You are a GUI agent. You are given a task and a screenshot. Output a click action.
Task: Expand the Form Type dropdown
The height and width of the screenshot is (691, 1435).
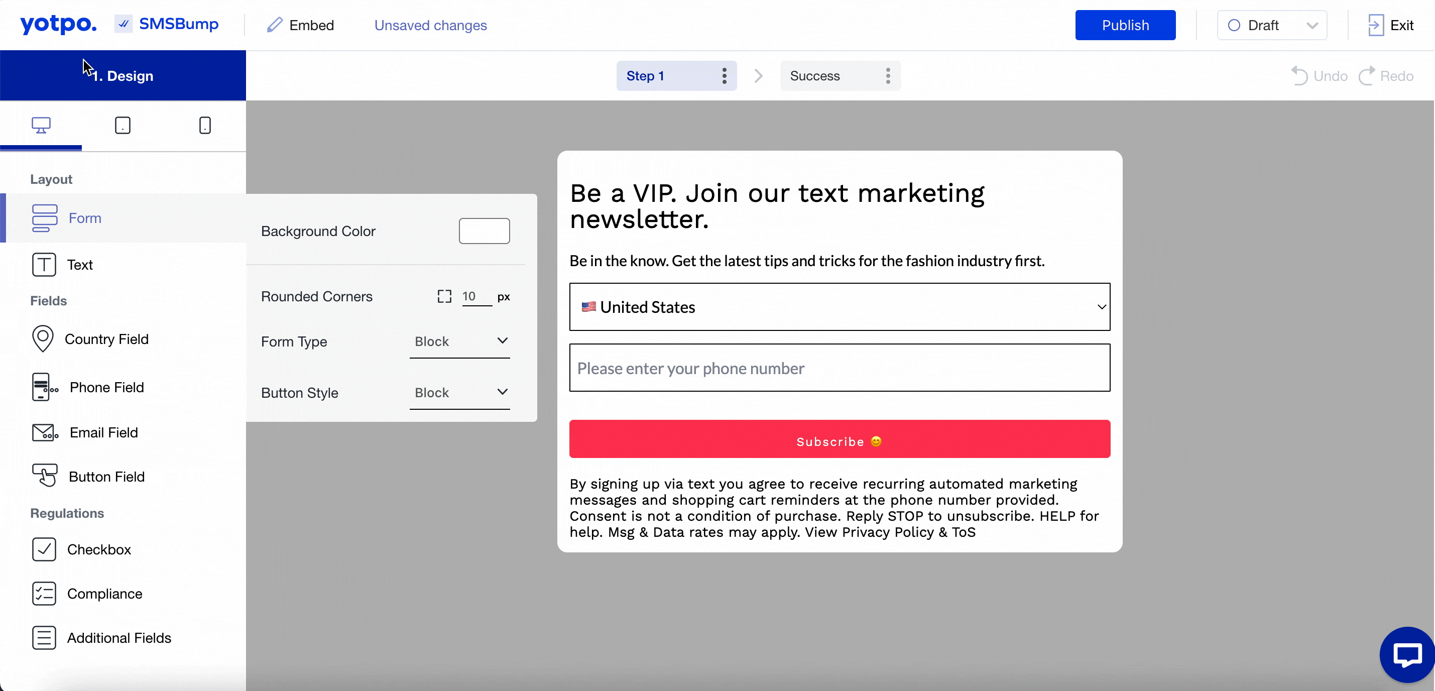coord(459,341)
